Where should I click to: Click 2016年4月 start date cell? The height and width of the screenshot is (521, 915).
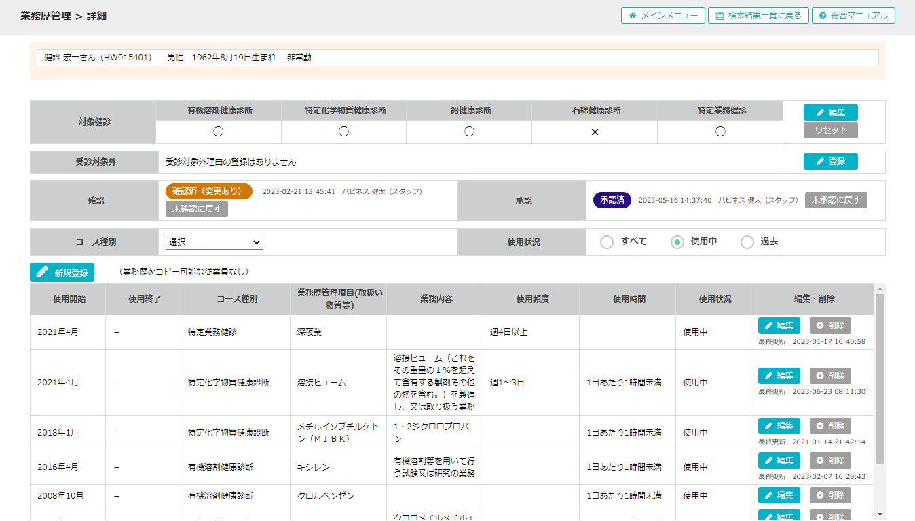coord(68,467)
